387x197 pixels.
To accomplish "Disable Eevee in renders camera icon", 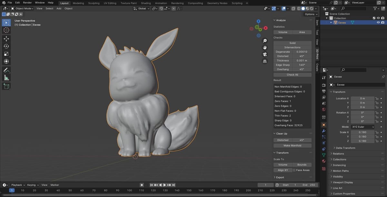I will [382, 23].
